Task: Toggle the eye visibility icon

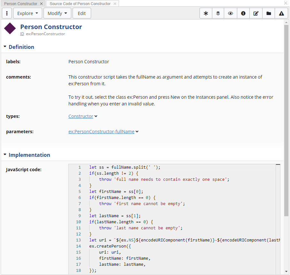Action: tap(231, 13)
